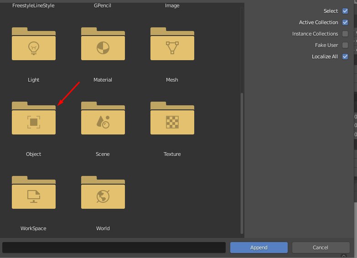Open the World folder
The width and height of the screenshot is (357, 258).
[x=103, y=192]
